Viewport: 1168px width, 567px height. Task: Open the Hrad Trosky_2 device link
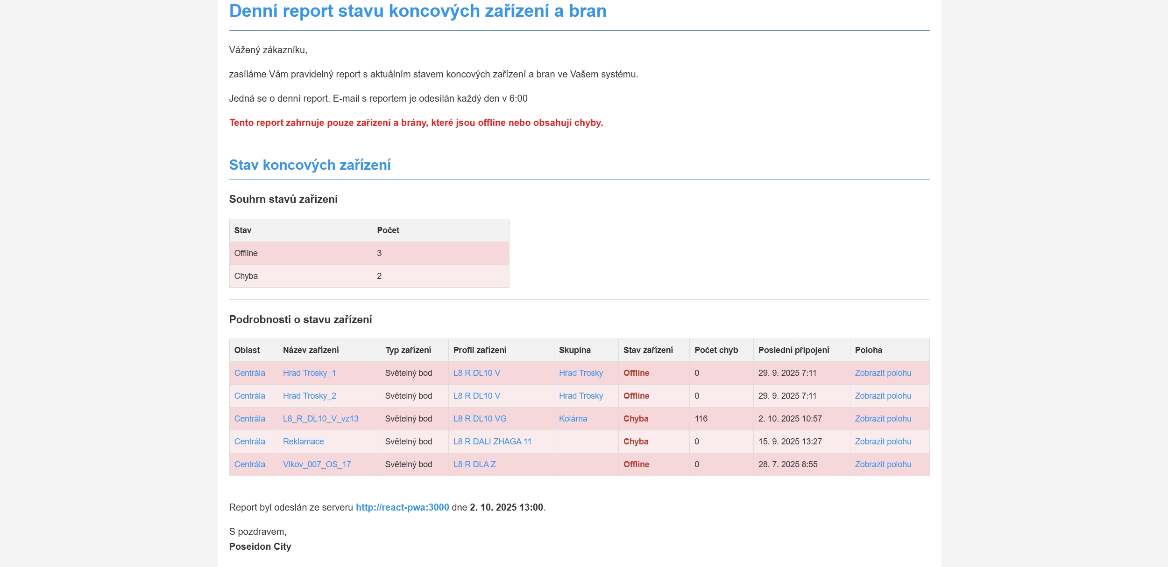[309, 396]
